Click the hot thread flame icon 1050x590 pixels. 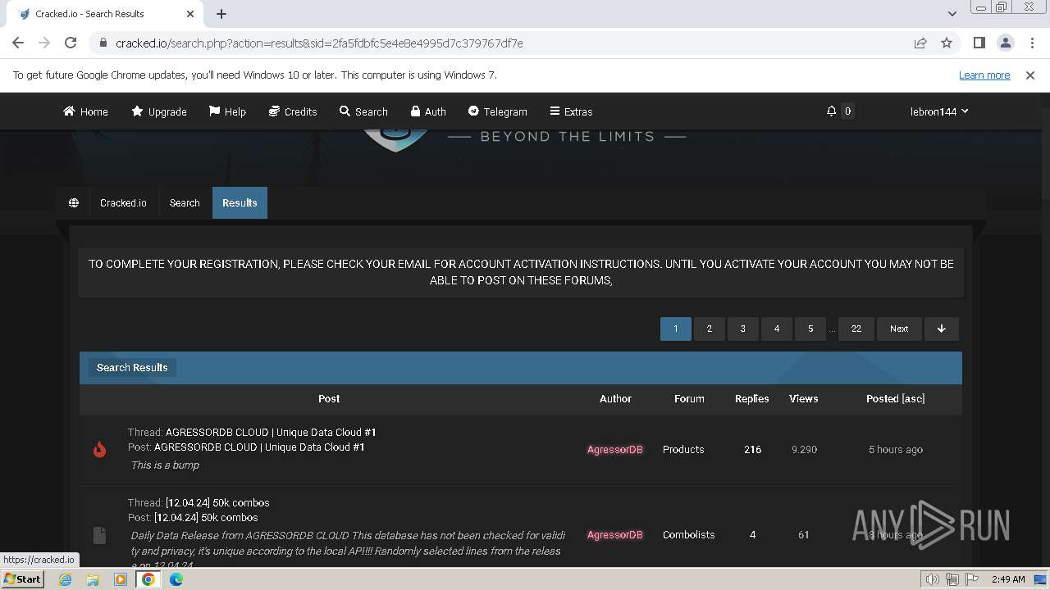tap(99, 449)
